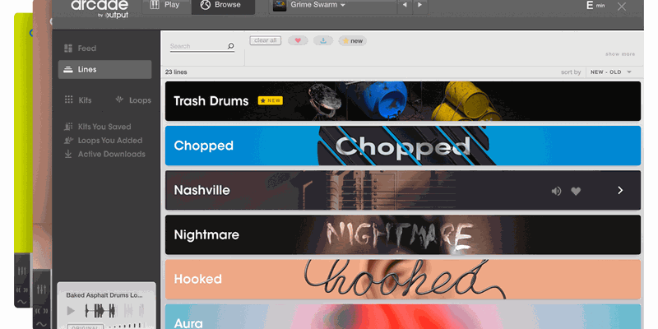Favorite the Nashville line with heart icon

click(x=576, y=191)
